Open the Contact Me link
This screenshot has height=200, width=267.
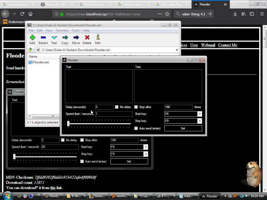tap(228, 45)
